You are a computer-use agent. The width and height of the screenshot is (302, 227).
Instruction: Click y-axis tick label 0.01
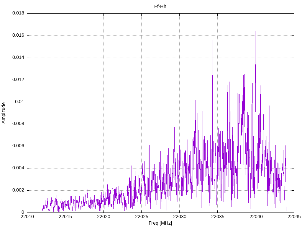20,102
